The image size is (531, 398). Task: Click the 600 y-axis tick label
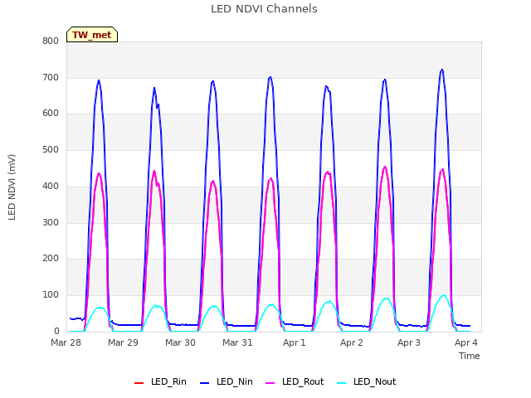pyautogui.click(x=51, y=114)
